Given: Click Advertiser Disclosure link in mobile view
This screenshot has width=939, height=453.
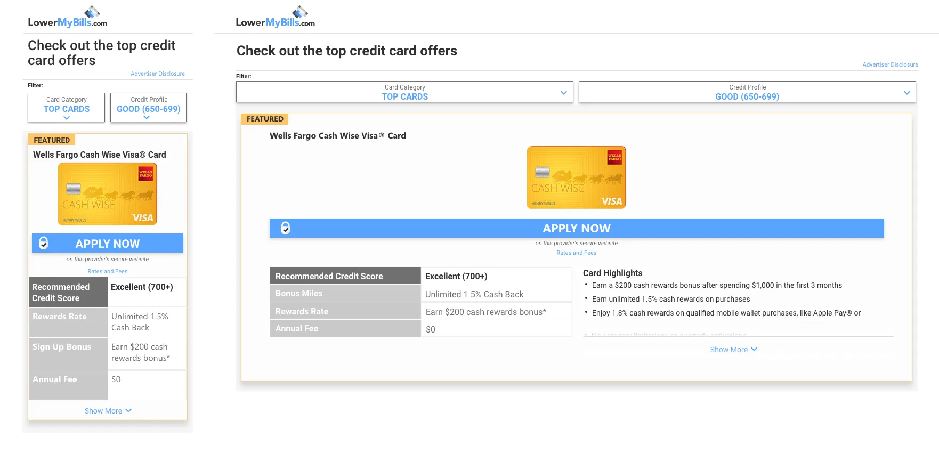Looking at the screenshot, I should point(158,74).
